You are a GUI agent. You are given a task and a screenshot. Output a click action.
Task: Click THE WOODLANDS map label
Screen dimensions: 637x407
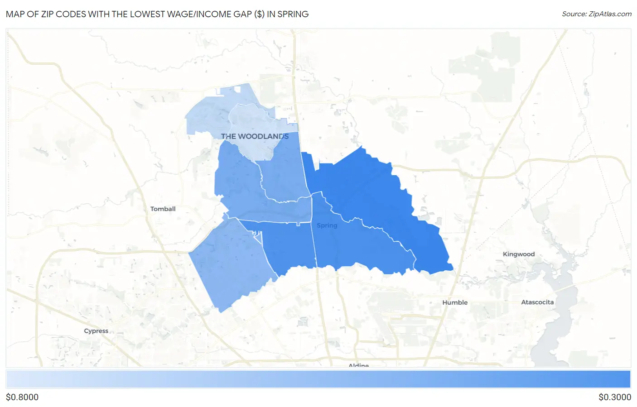click(255, 136)
